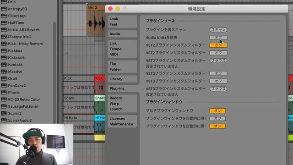Toggle auto-open plug-in windows on switch
Image resolution: width=293 pixels, height=165 pixels.
click(217, 126)
